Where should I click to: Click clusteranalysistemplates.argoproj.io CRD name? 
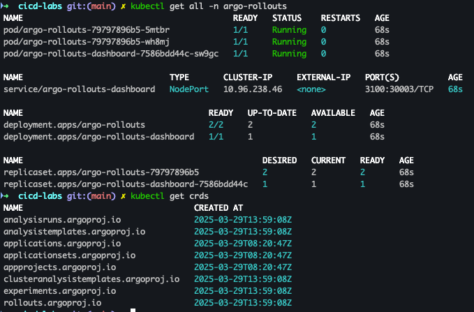[x=91, y=279]
